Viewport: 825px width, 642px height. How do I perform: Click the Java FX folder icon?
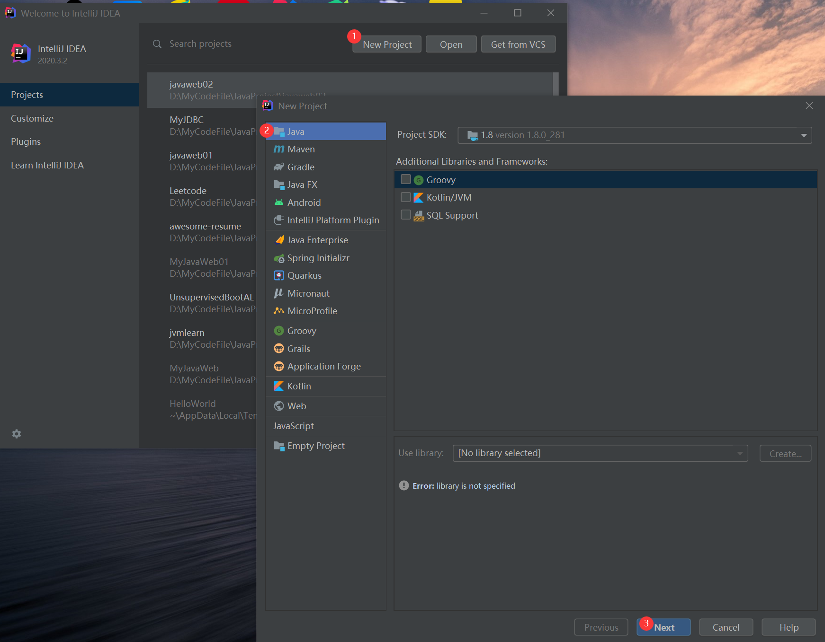point(279,185)
